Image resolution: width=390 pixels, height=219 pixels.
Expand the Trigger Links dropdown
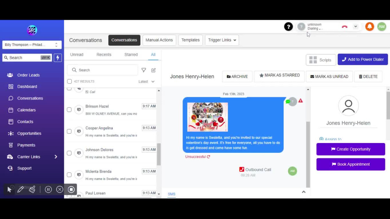point(222,40)
